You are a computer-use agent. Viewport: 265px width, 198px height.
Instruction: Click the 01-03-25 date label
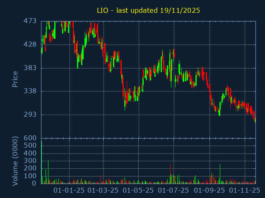pos(103,191)
